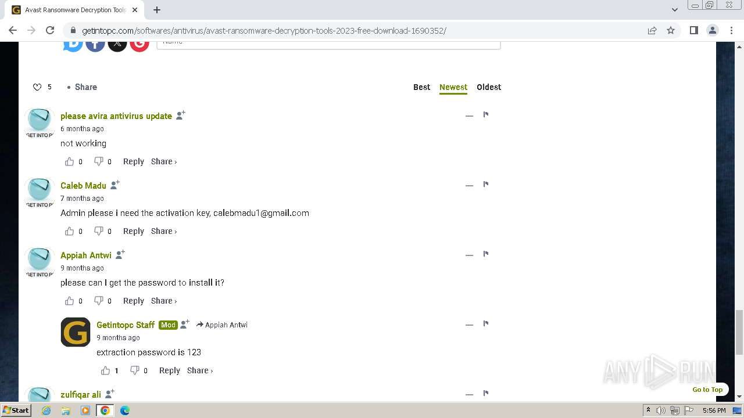Click 'Go to Top' button
This screenshot has height=418, width=744.
click(707, 390)
